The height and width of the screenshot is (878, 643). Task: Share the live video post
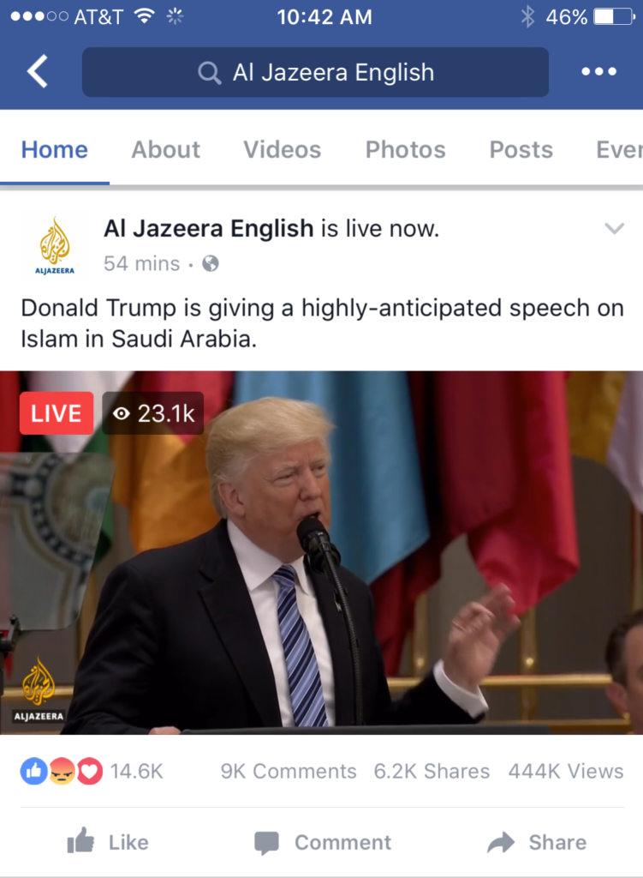tap(537, 842)
